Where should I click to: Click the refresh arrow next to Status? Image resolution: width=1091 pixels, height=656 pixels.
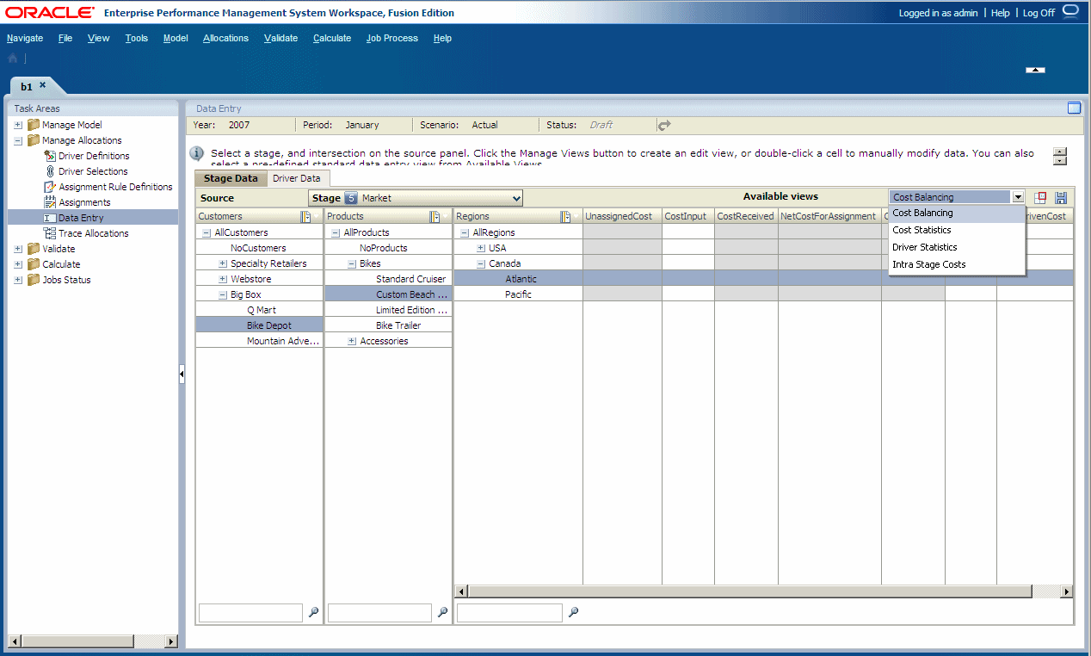(663, 124)
